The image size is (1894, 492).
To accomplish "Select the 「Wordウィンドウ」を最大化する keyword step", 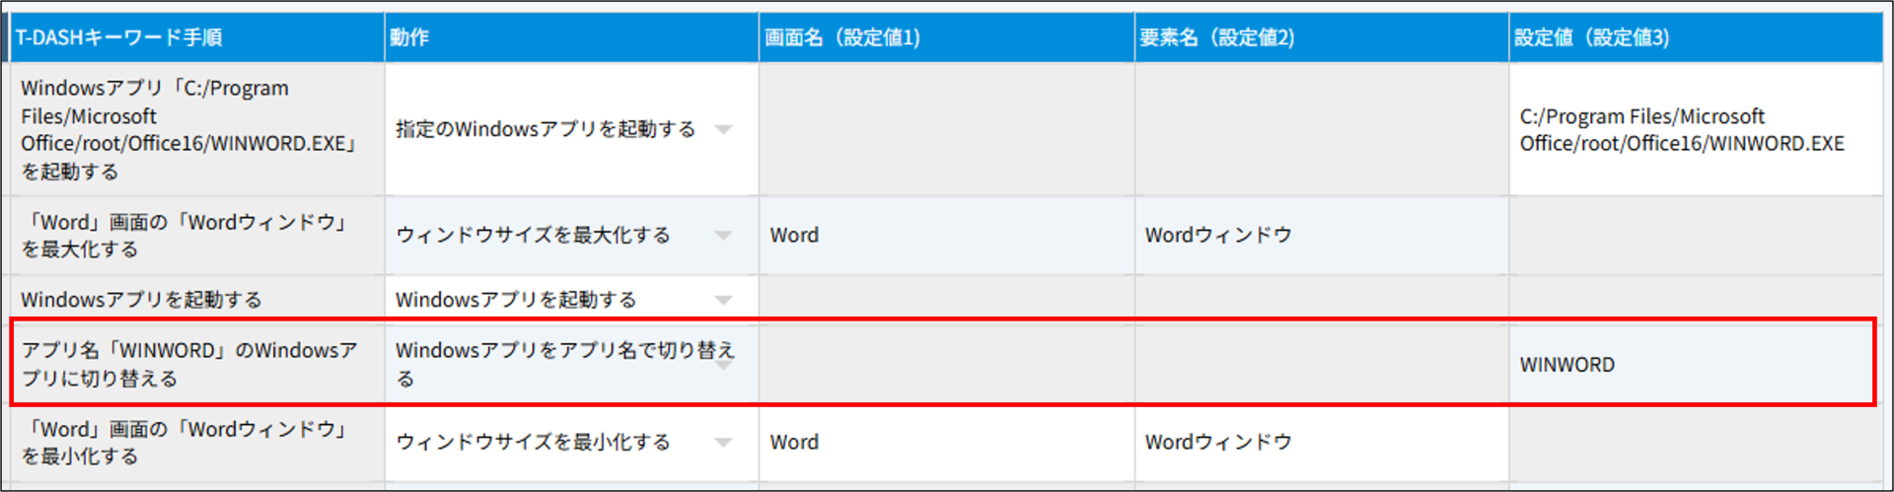I will [x=187, y=236].
